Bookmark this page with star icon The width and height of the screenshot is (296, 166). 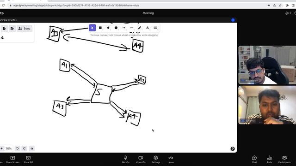point(280,6)
